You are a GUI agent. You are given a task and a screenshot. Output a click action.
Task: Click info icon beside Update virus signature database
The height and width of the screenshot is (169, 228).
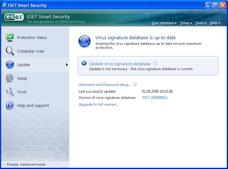[155, 63]
